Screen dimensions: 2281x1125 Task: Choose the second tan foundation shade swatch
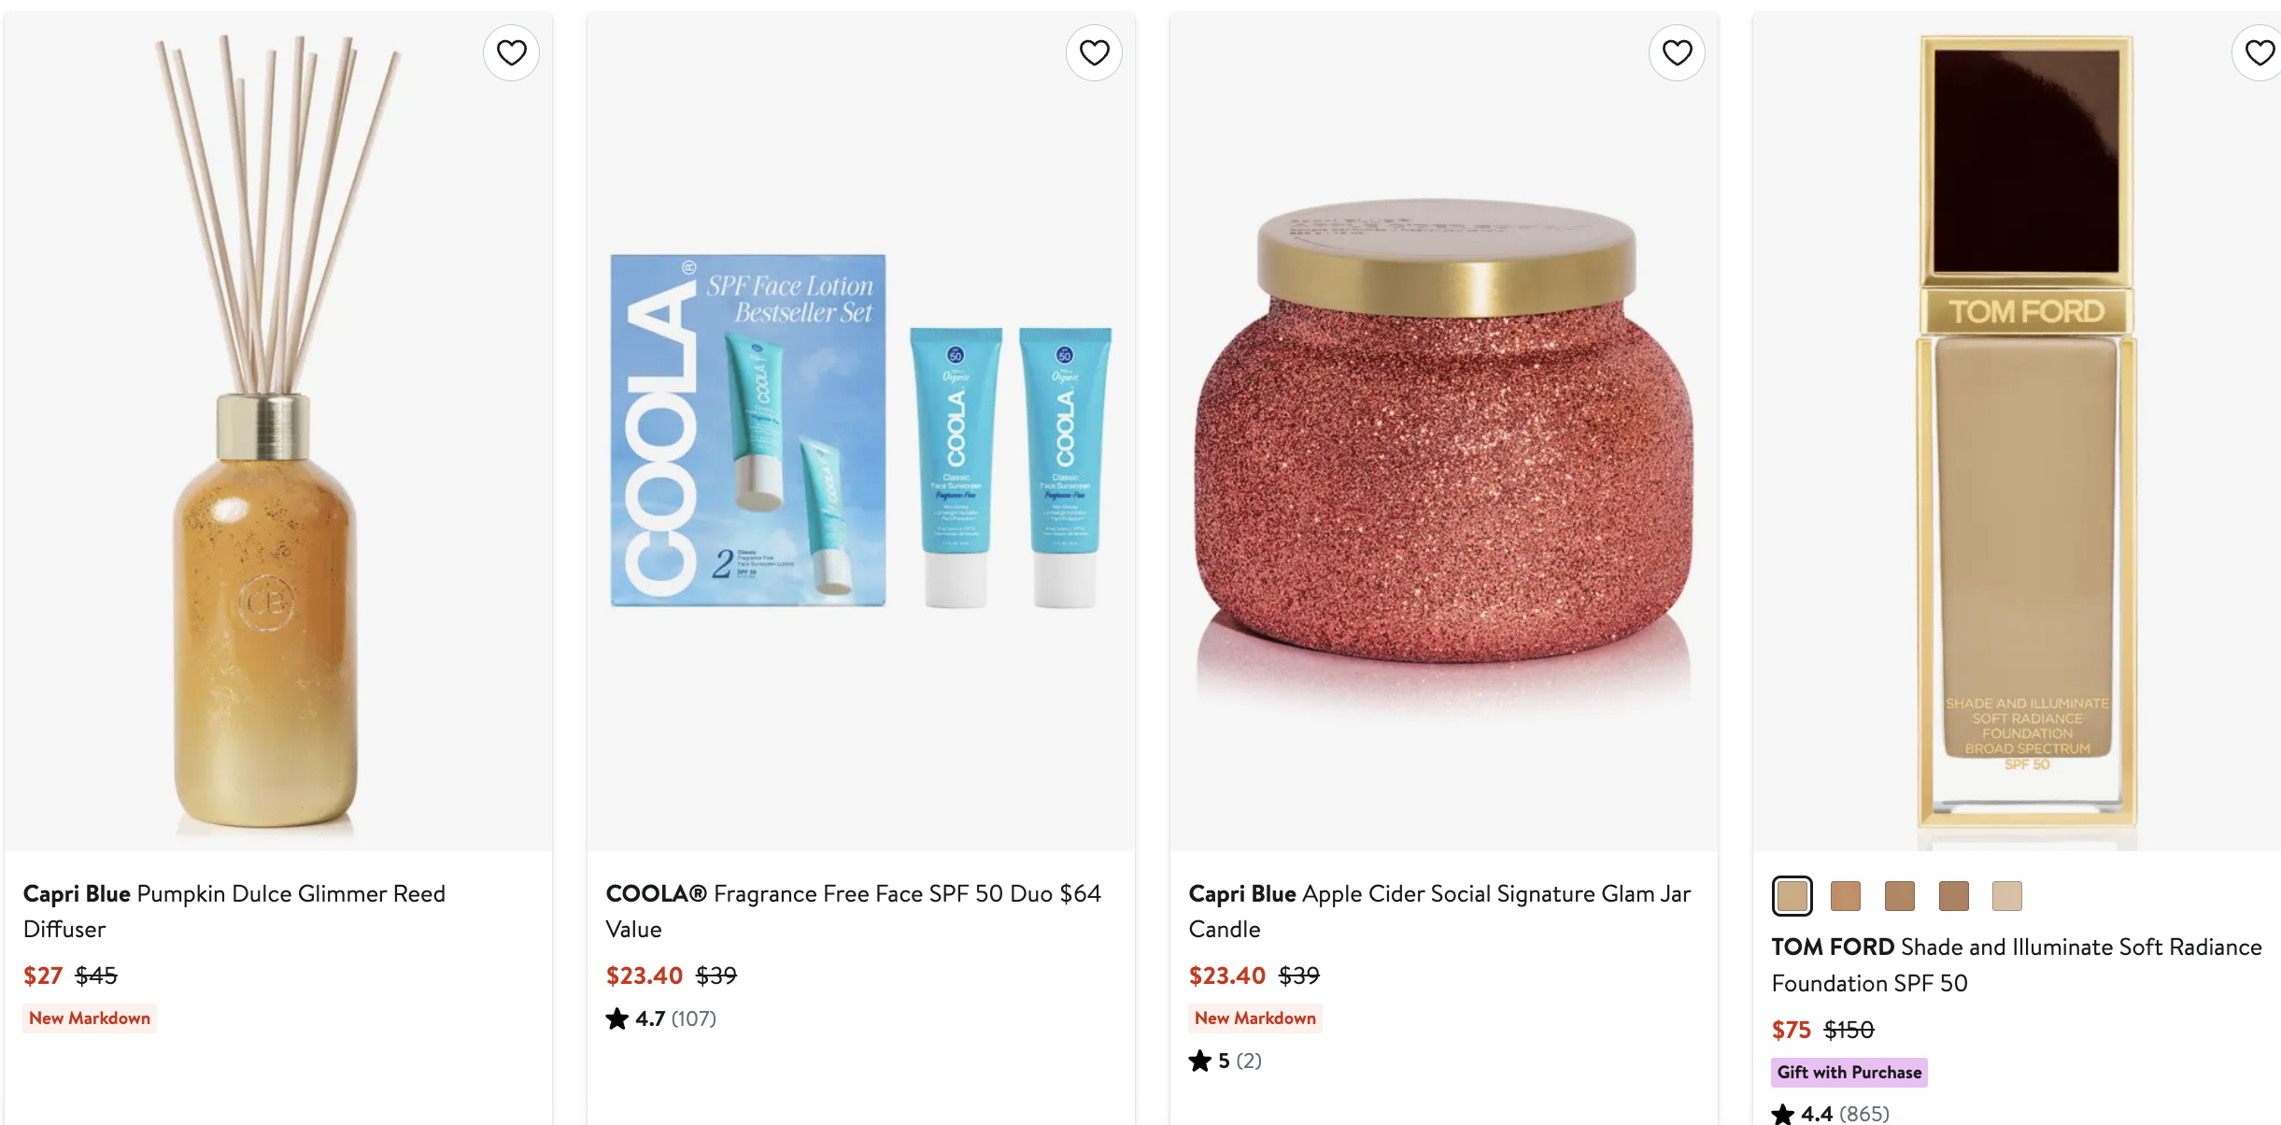(1846, 896)
